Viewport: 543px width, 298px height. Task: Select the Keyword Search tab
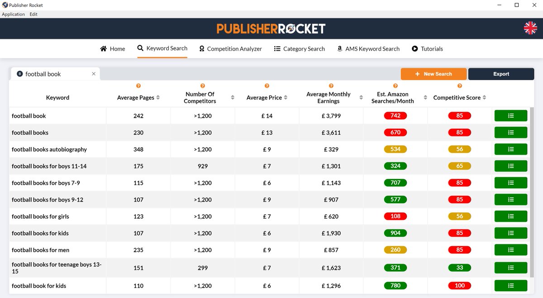click(x=162, y=48)
